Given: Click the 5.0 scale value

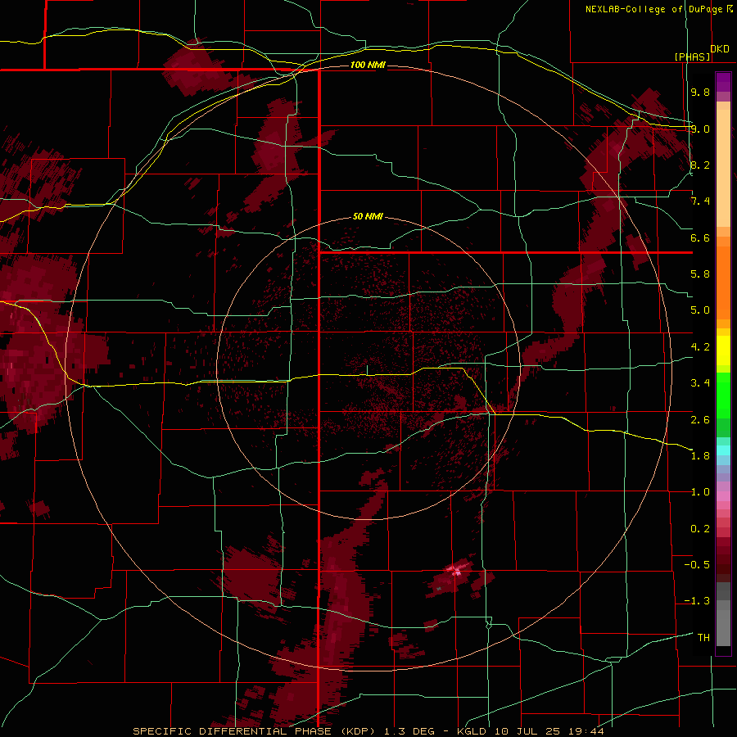Looking at the screenshot, I should pyautogui.click(x=700, y=310).
